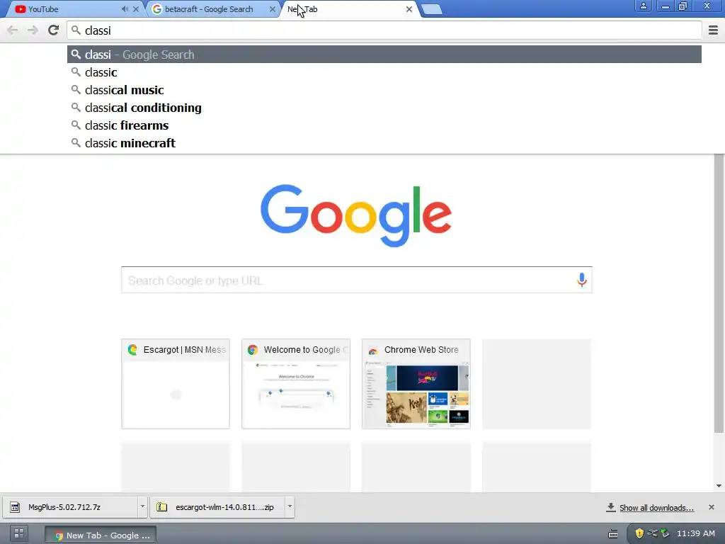Open a new tab with the new-tab button
This screenshot has width=725, height=544.
(x=432, y=9)
